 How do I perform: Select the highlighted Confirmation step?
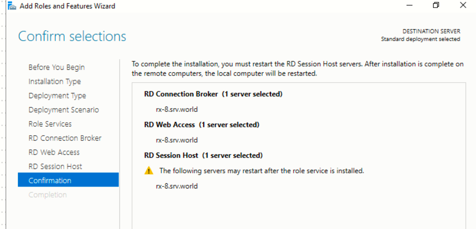click(50, 180)
